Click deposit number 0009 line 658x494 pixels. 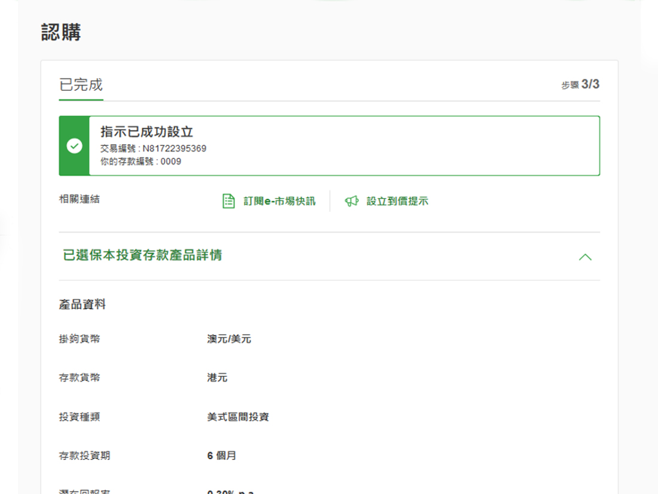point(141,161)
